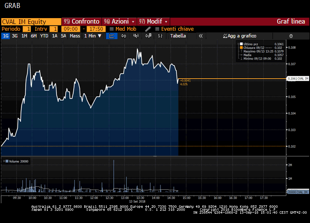
Task: Click the Tabella button
Action: [x=178, y=36]
